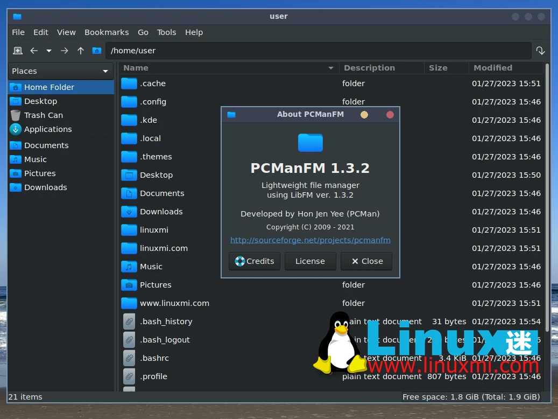The width and height of the screenshot is (558, 419).
Task: Click the home icon beside the path bar
Action: click(96, 50)
